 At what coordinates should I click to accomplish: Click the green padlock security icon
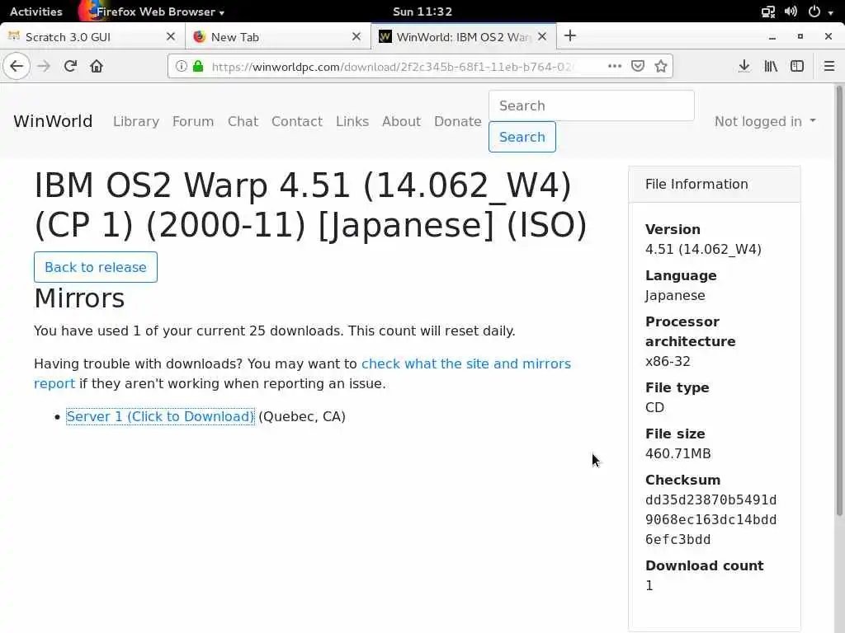(x=198, y=66)
